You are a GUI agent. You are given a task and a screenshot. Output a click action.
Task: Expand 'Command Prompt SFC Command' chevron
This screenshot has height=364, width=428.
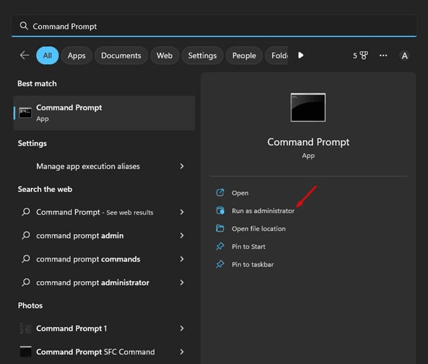click(x=182, y=352)
